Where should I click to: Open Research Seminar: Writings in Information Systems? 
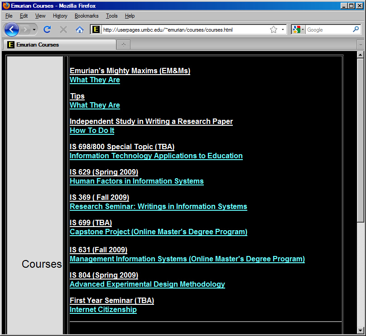159,207
